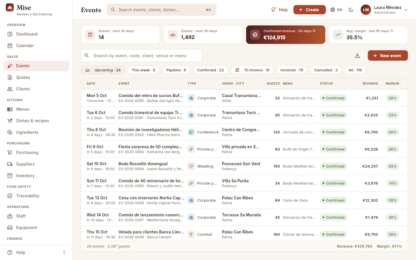The image size is (416, 260).
Task: Go to Quotes section
Action: click(x=36, y=77)
